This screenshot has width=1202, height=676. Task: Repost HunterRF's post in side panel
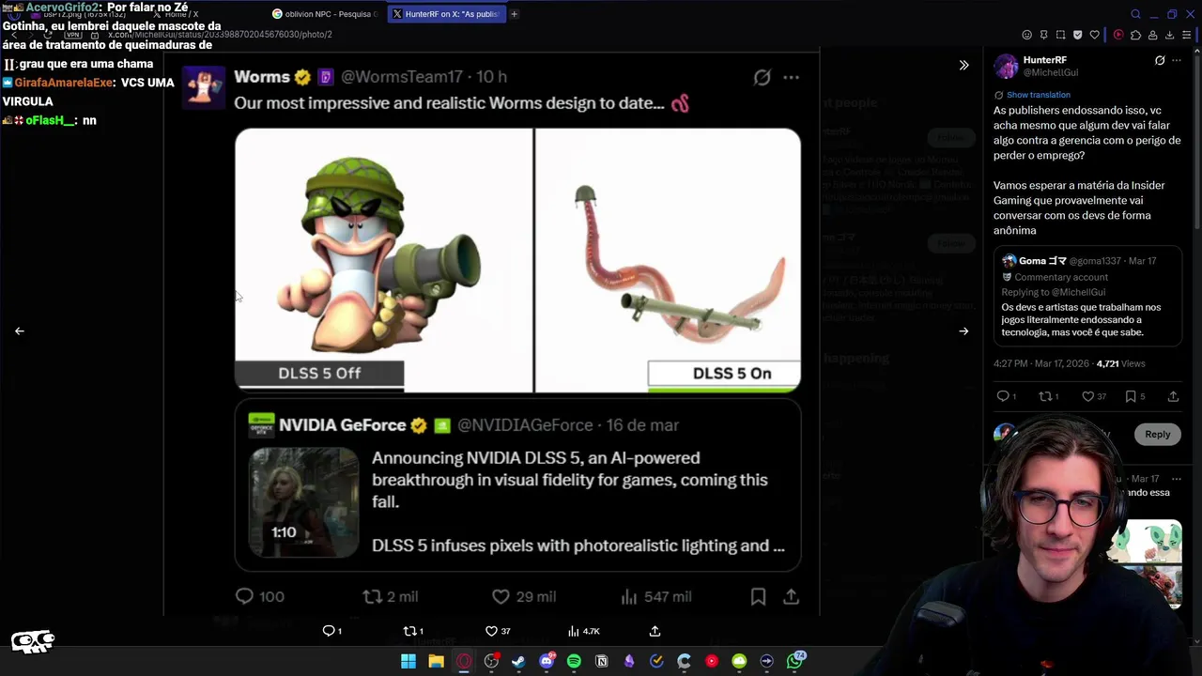[1044, 396]
